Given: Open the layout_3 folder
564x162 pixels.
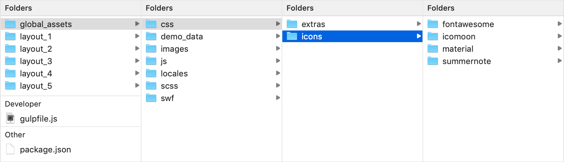Looking at the screenshot, I should click(x=71, y=61).
